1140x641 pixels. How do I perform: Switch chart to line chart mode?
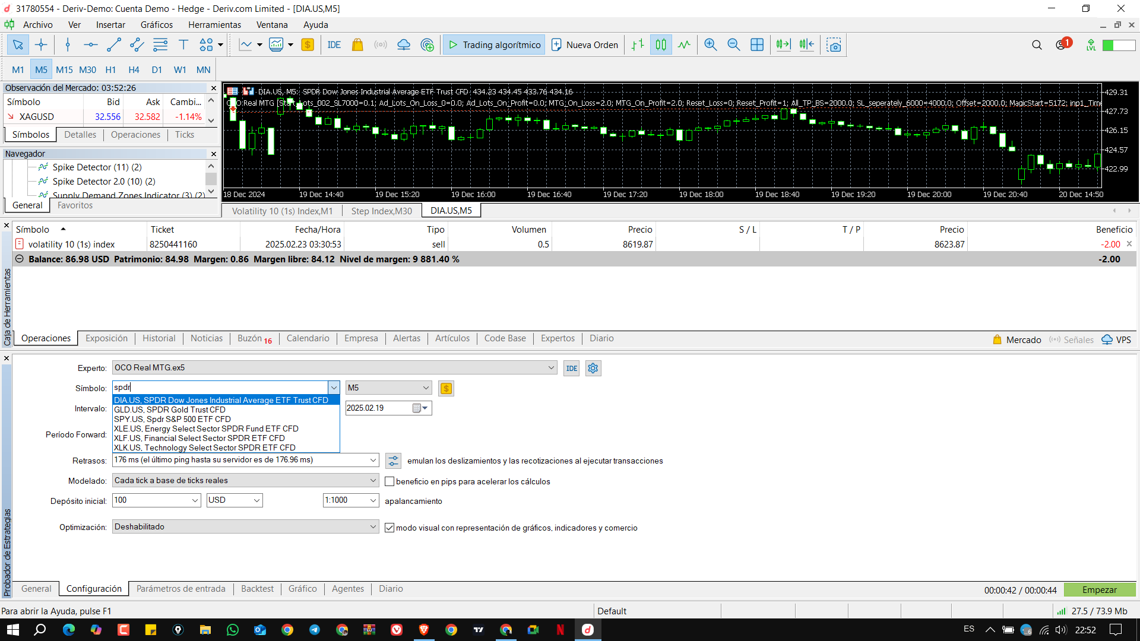click(684, 45)
